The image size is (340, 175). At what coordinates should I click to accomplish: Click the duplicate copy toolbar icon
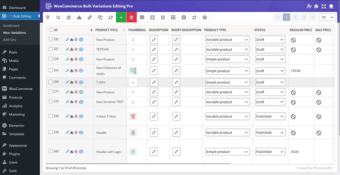coord(100,18)
